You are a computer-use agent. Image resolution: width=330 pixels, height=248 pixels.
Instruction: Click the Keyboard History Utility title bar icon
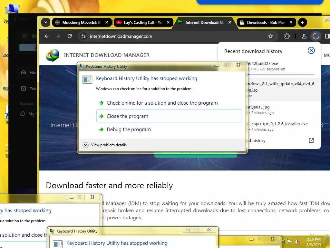(82, 67)
